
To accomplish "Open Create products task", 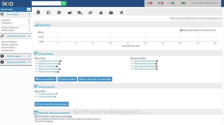I will point(46,96).
